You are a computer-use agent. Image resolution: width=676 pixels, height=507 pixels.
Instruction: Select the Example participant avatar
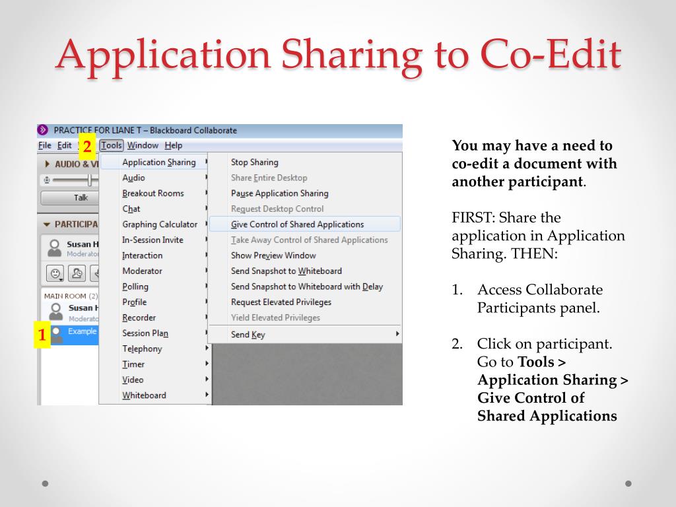(x=57, y=335)
